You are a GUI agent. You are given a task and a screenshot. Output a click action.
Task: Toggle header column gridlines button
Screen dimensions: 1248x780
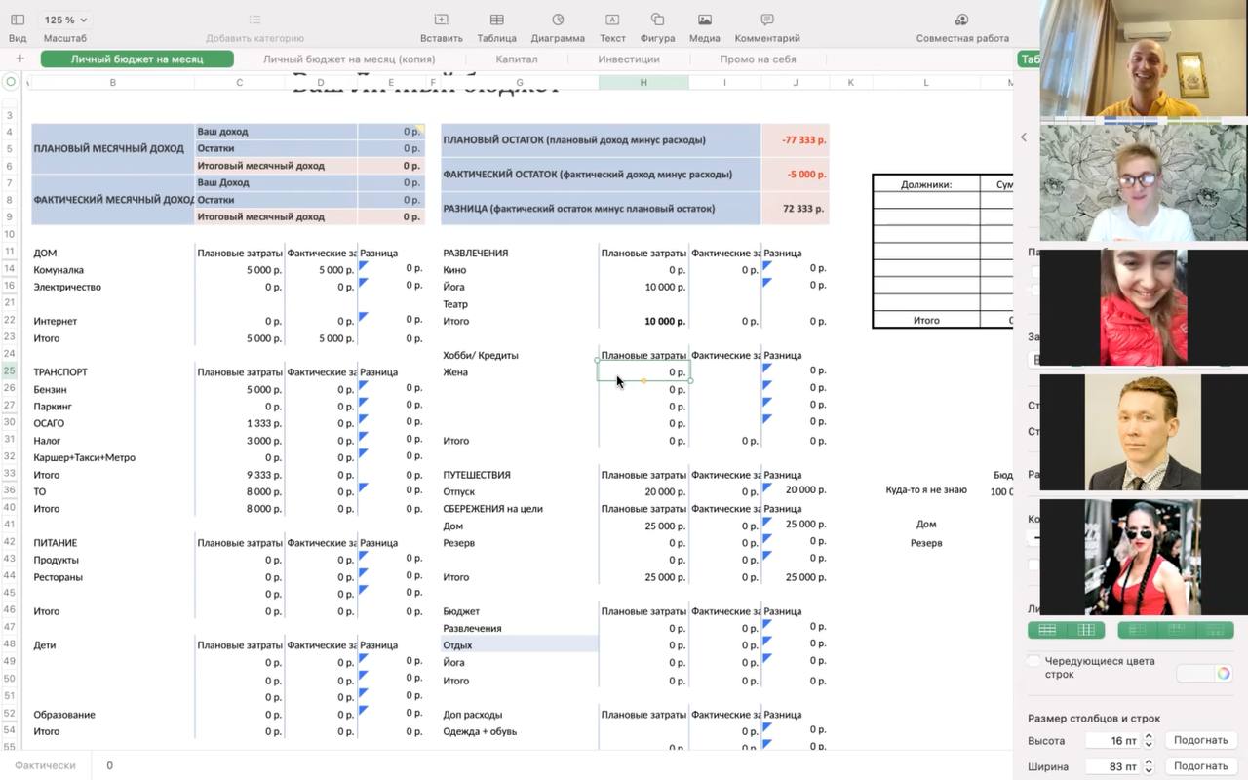tap(1137, 630)
